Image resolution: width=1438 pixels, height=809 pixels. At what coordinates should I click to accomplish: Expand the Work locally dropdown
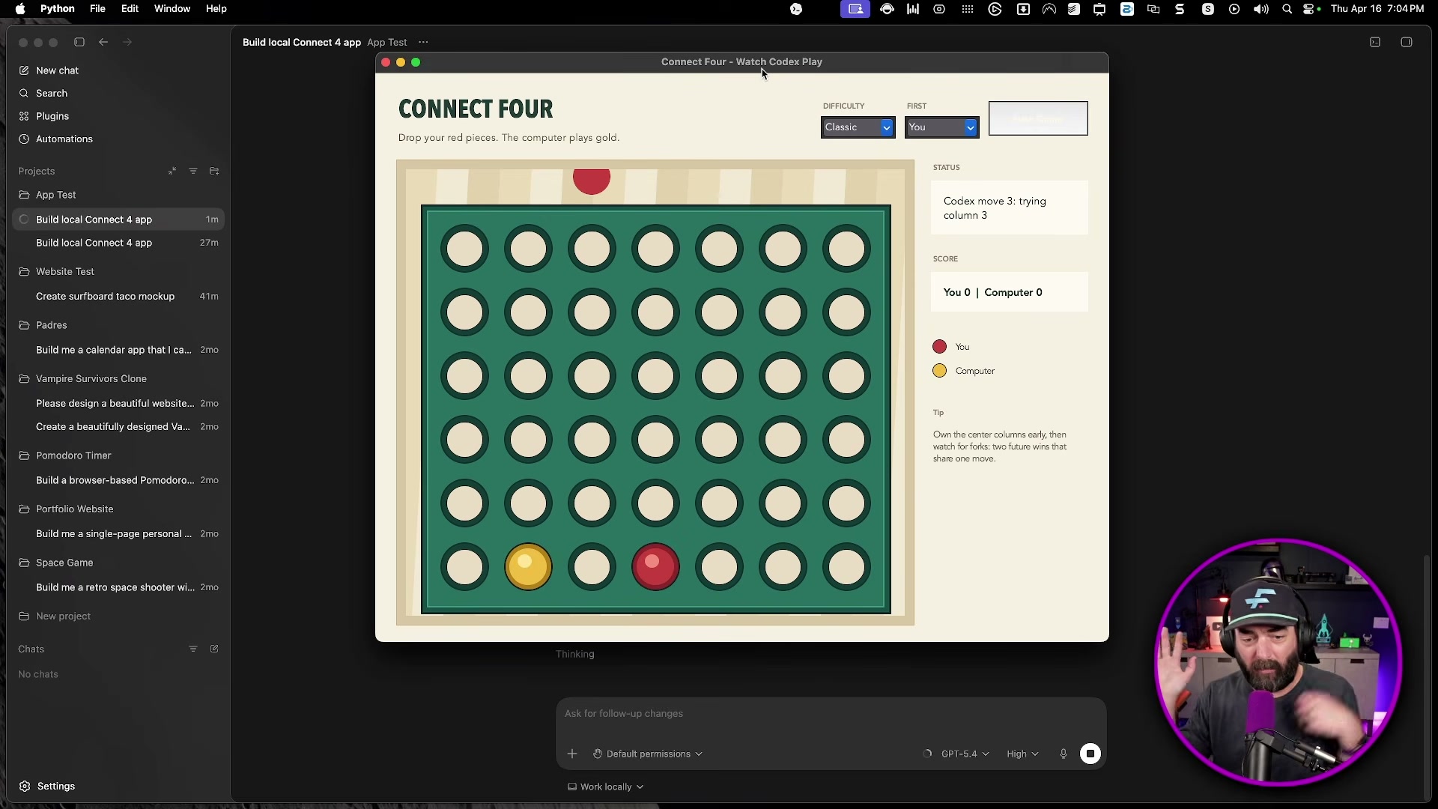pyautogui.click(x=605, y=787)
